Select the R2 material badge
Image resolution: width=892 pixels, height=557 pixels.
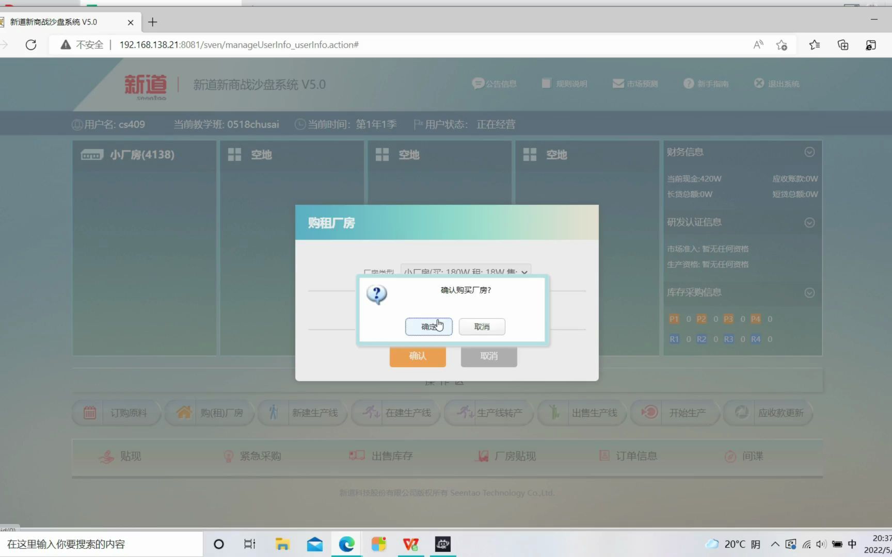tap(701, 339)
